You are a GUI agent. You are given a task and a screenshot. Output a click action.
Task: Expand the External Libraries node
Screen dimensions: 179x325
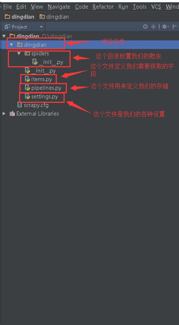[x=4, y=114]
